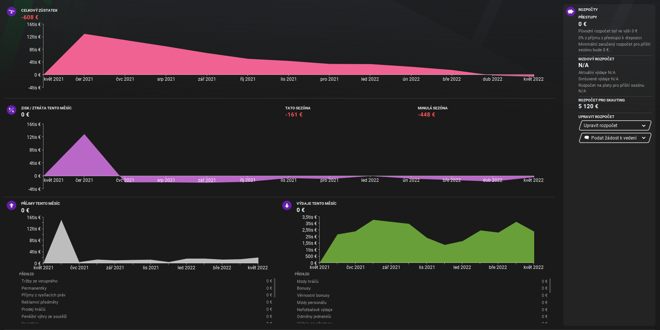The image size is (660, 330).
Task: Click the Reklamní předměty row
Action: pyautogui.click(x=147, y=302)
